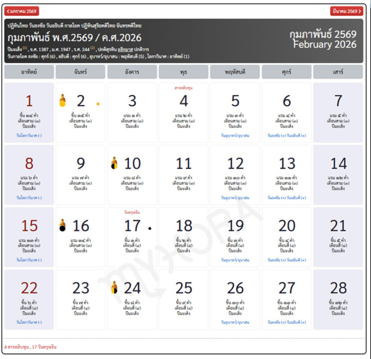Click footnote reference [1] beside ปีมะเส็ง
Image resolution: width=371 pixels, height=359 pixels.
[25, 49]
